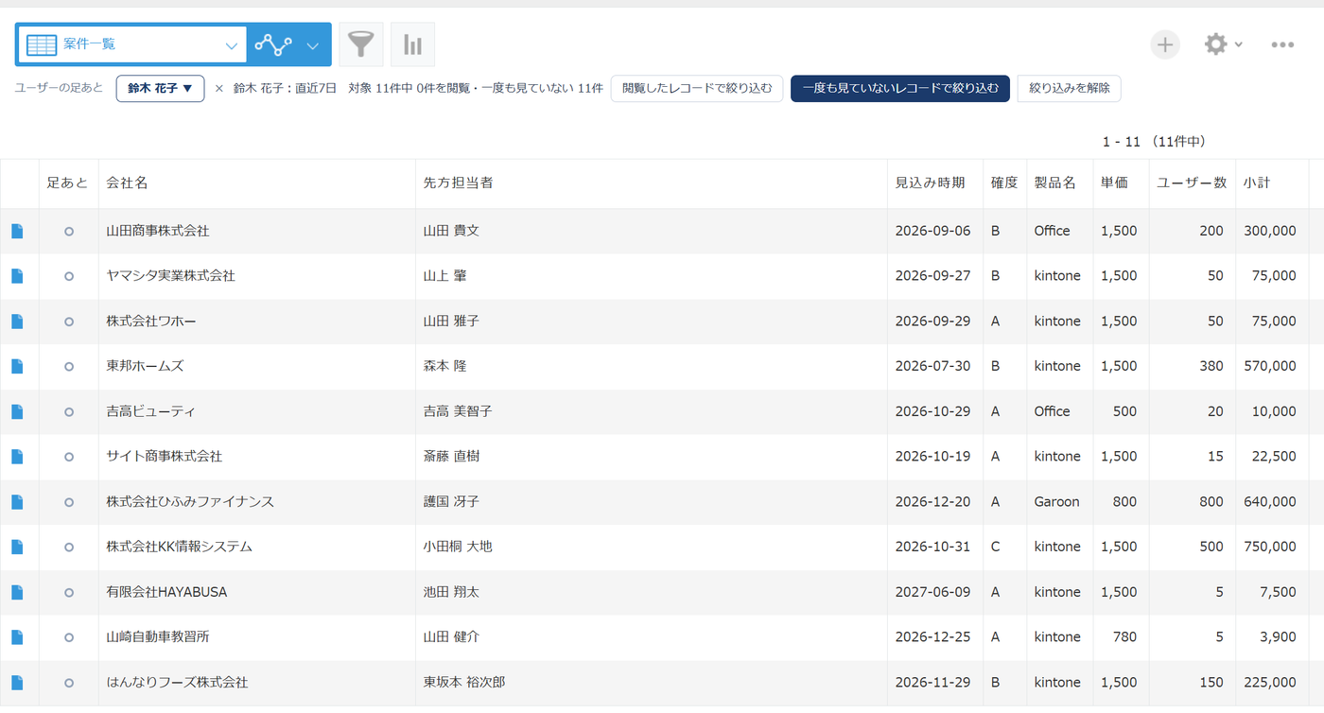Viewport: 1324px width, 713px height.
Task: Click subtotal value 750,000
Action: point(1270,547)
